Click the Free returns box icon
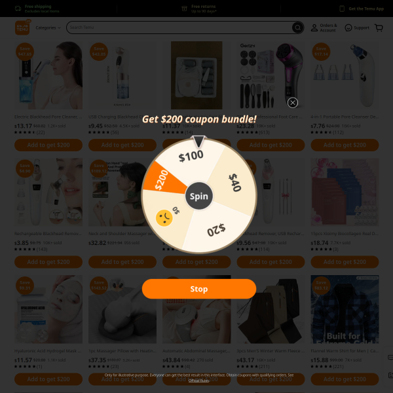The image size is (393, 393). point(184,9)
